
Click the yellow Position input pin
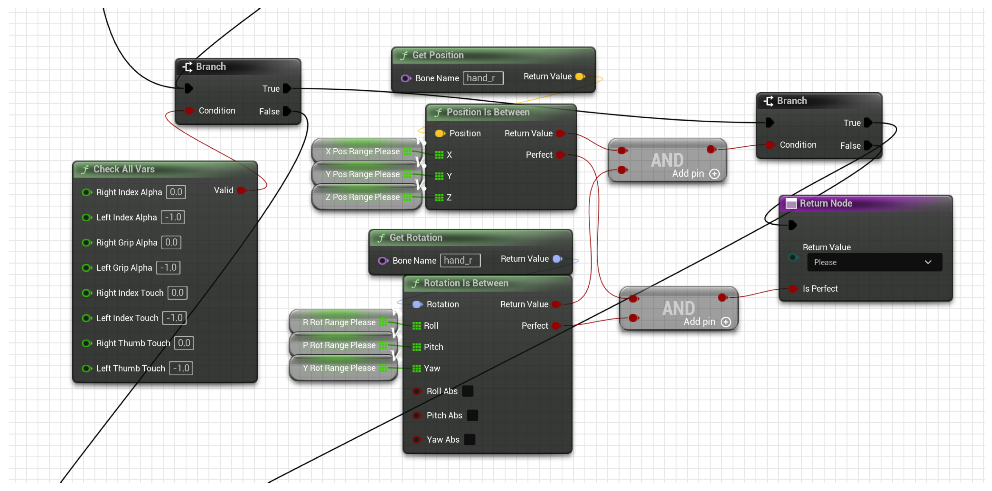point(439,134)
